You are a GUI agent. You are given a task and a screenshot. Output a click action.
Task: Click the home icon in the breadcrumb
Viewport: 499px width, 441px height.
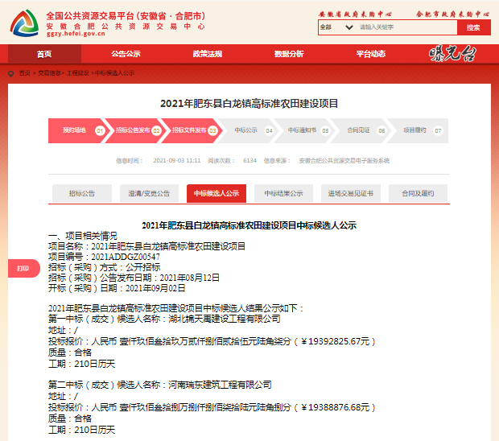pyautogui.click(x=12, y=73)
